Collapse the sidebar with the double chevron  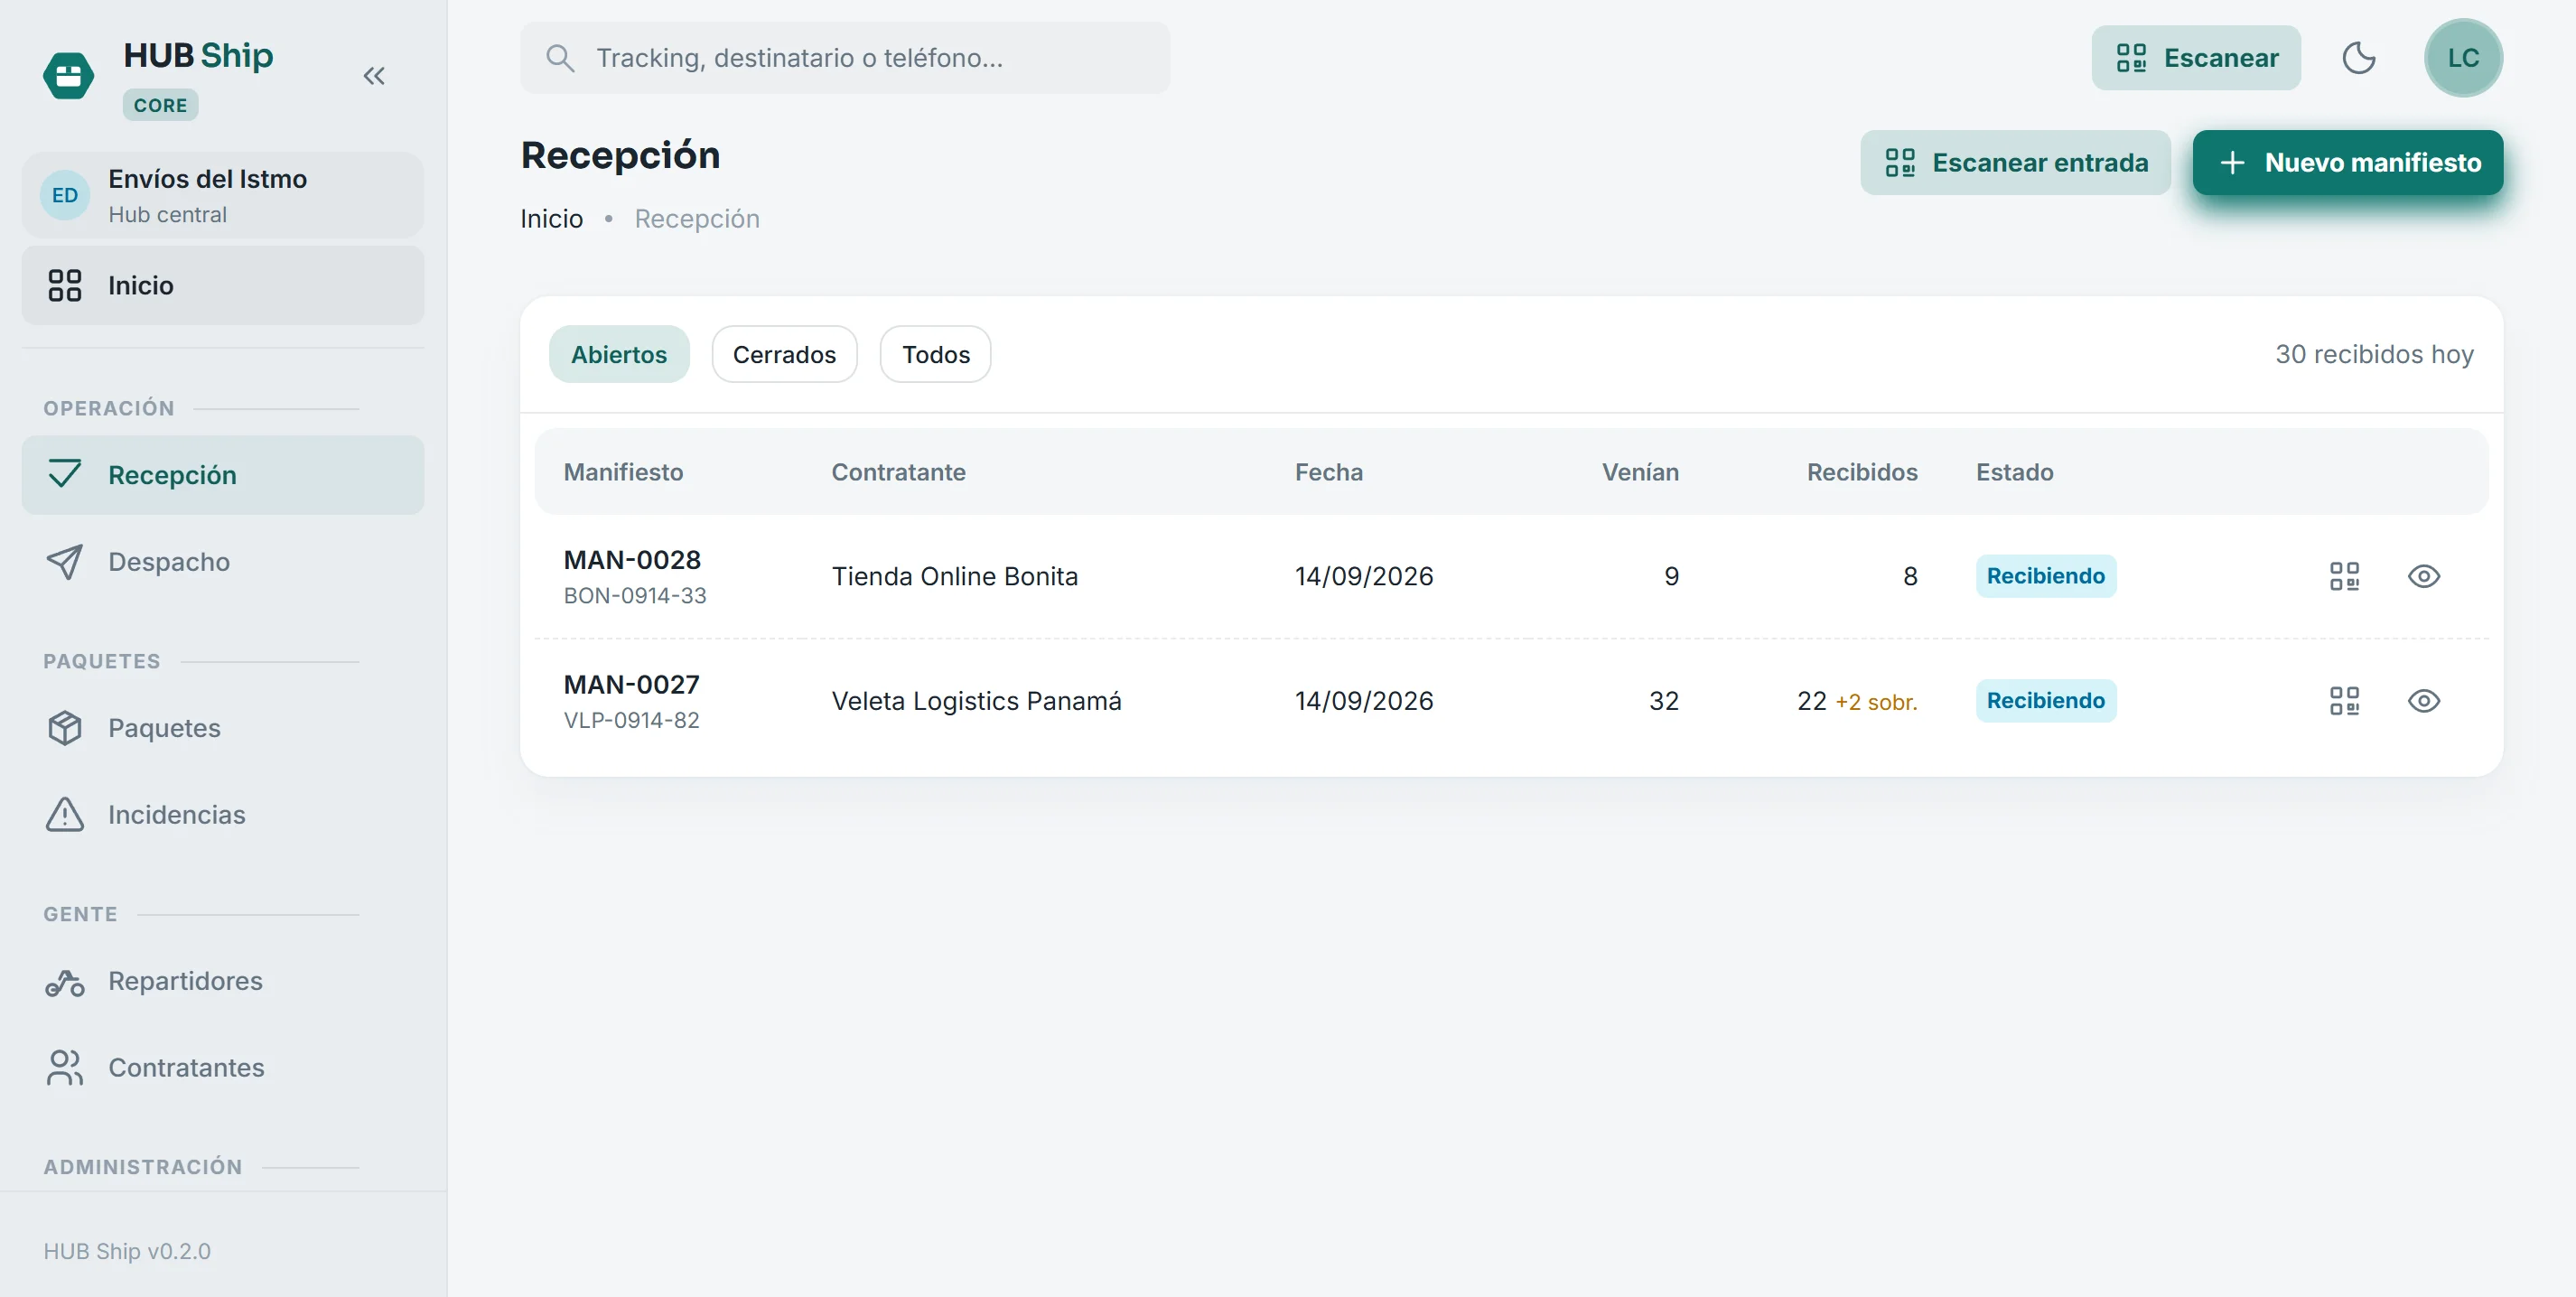pos(374,76)
